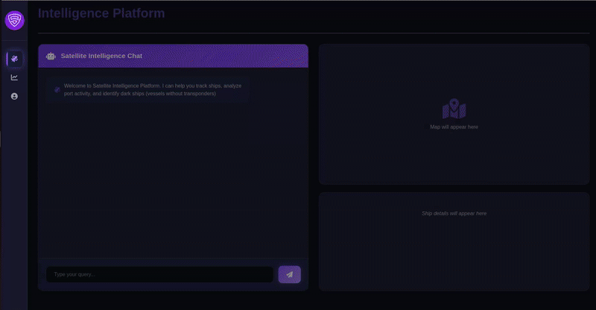
Task: Open the user profile sidebar icon
Action: click(x=14, y=97)
